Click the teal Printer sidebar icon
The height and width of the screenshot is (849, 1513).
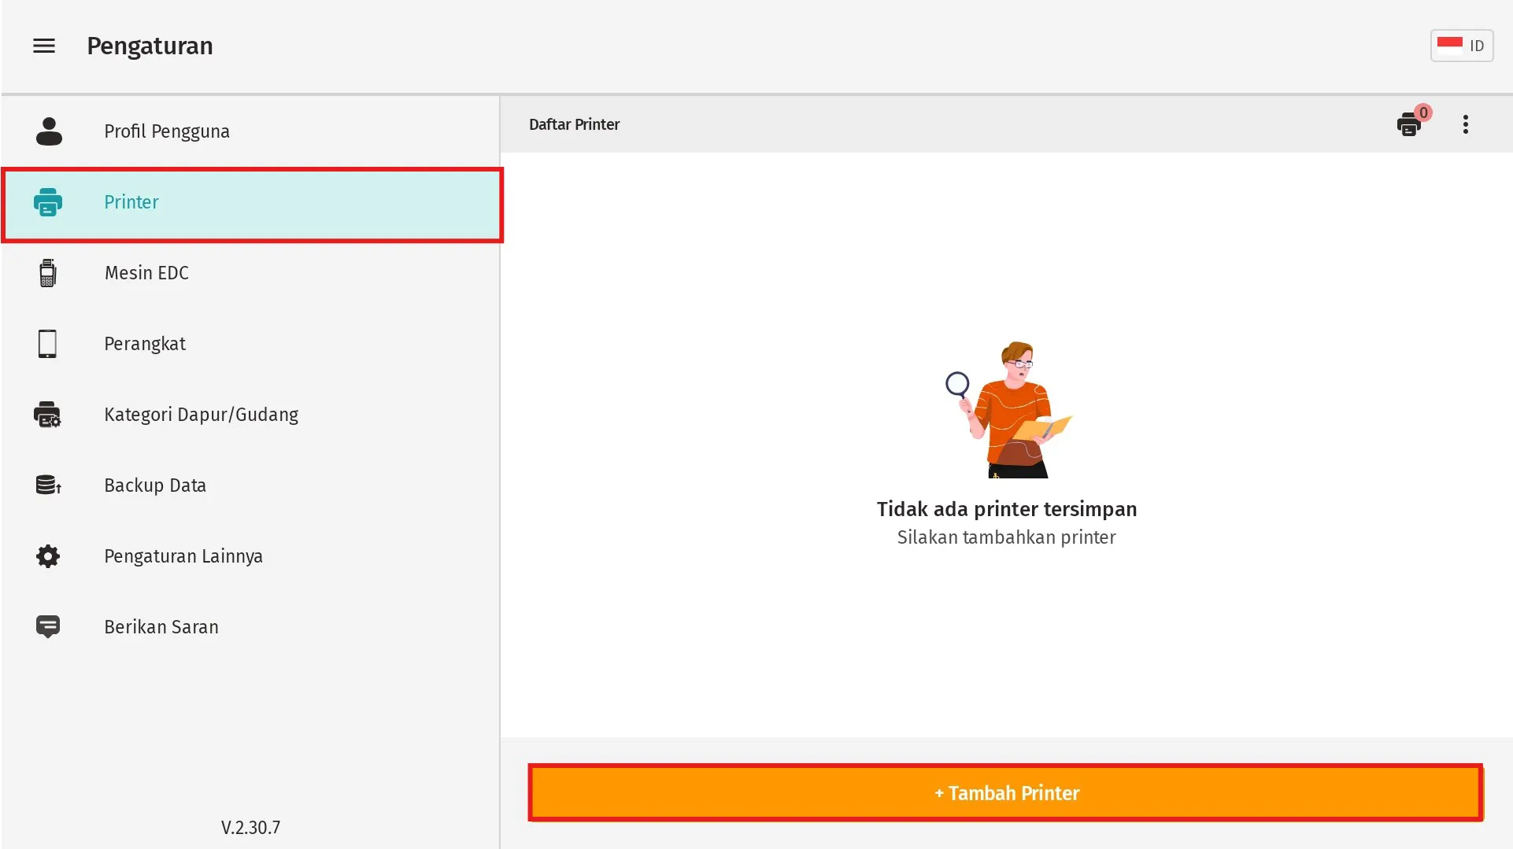(48, 202)
